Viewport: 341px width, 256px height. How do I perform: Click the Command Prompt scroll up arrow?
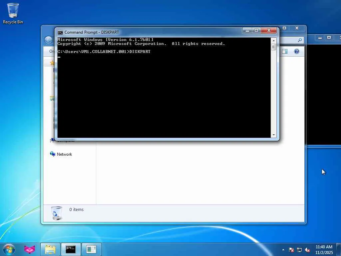point(274,40)
